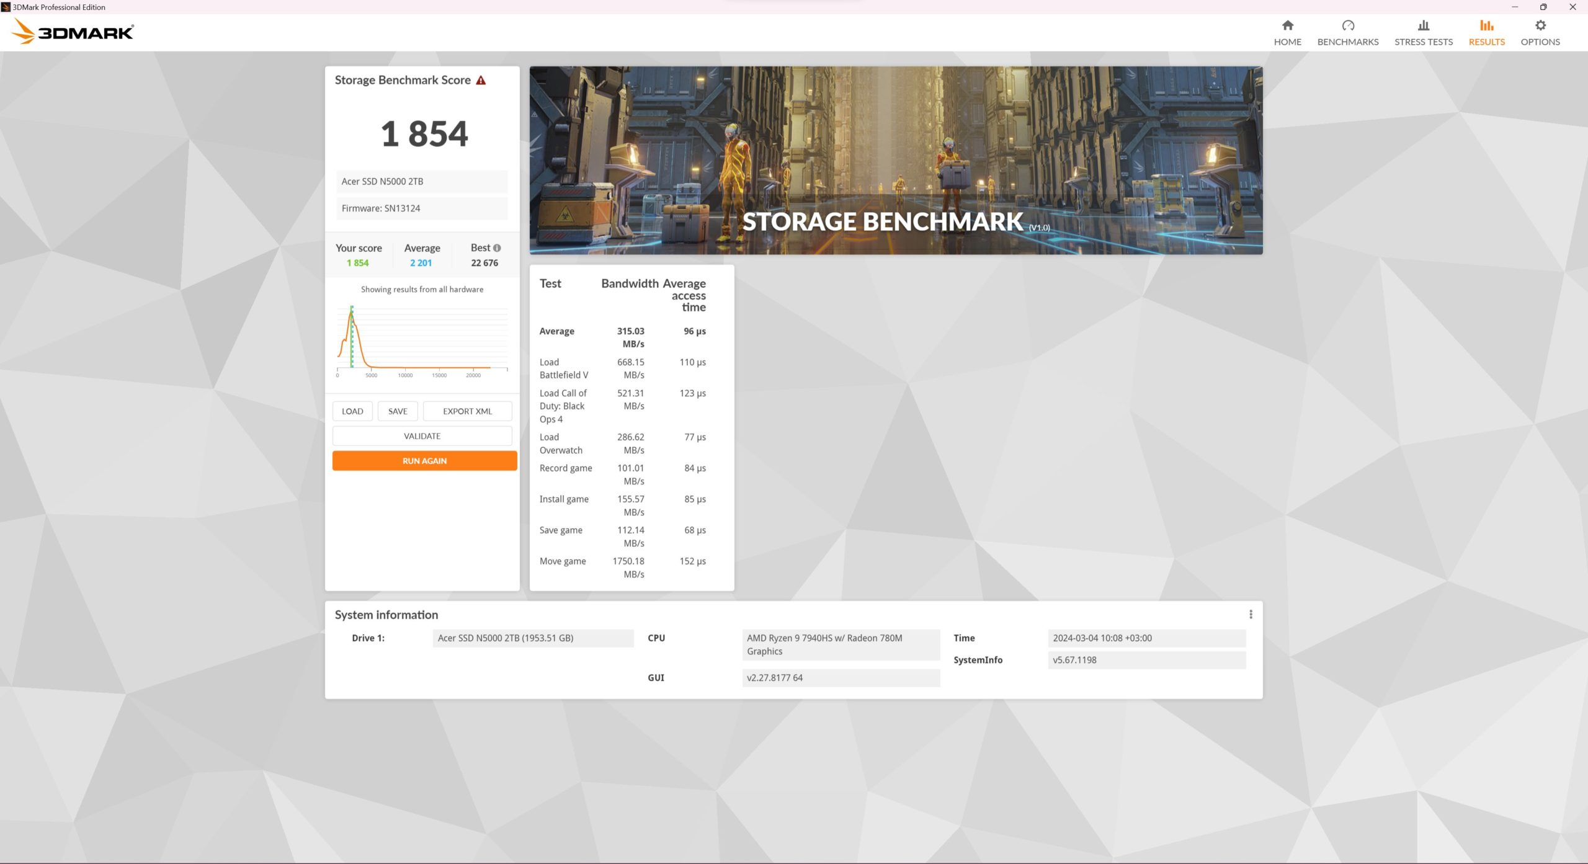This screenshot has height=864, width=1588.
Task: Click the Best score value 22 676
Action: tap(484, 263)
